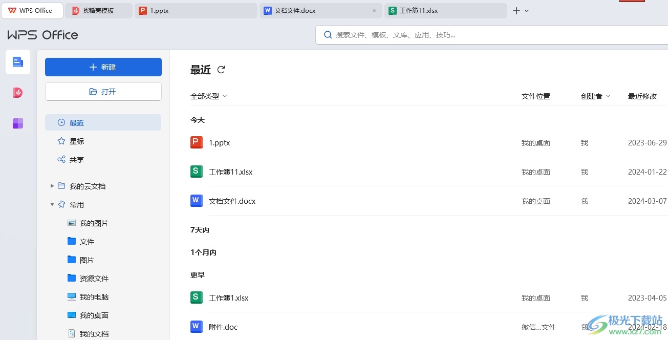Open file named 附件.doc
The height and width of the screenshot is (340, 668).
(223, 327)
